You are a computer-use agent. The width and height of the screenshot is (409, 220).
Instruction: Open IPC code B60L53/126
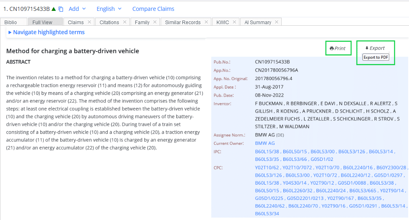pyautogui.click(x=352, y=152)
